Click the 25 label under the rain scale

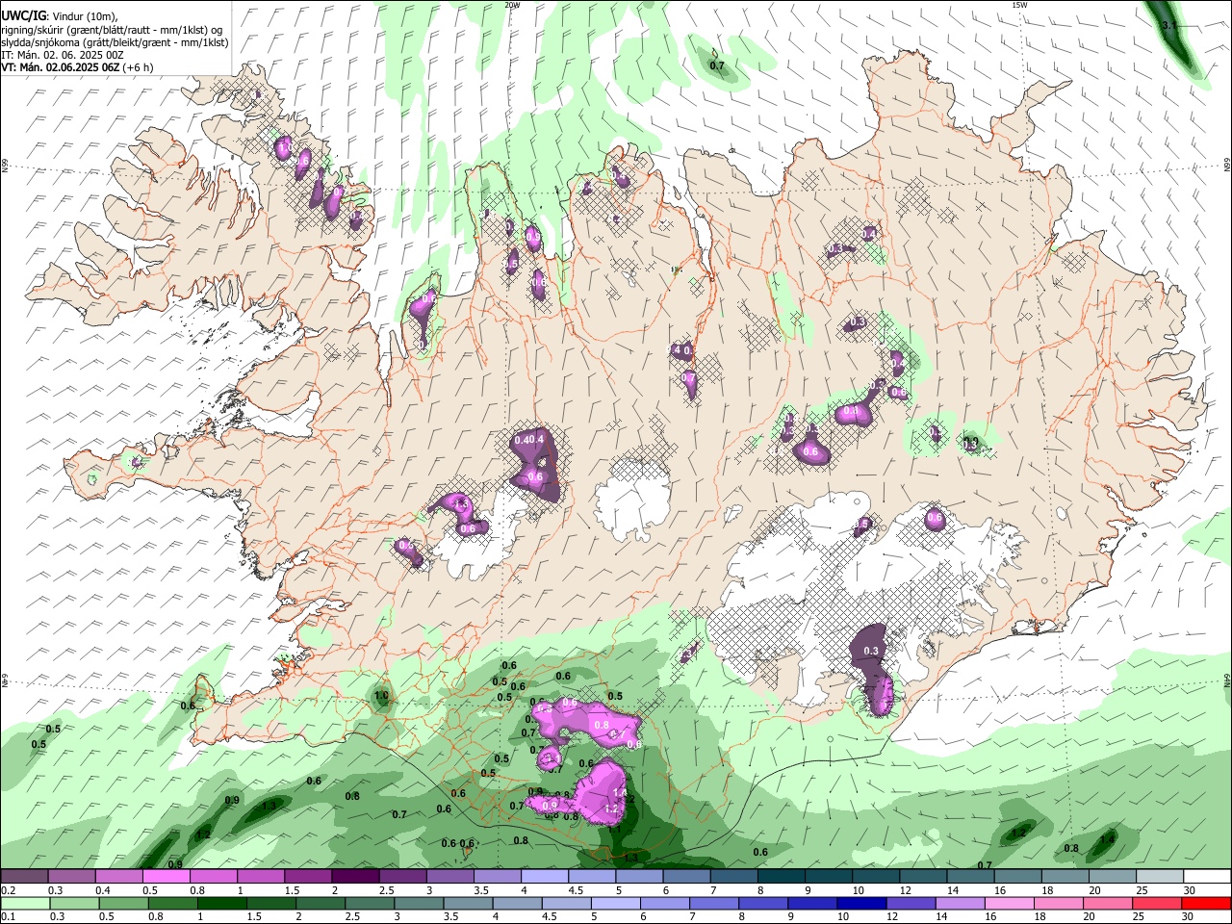tap(1140, 917)
